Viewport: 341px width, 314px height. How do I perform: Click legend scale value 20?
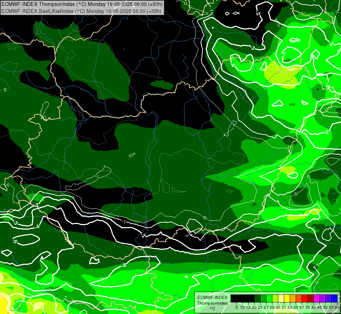click(x=254, y=307)
